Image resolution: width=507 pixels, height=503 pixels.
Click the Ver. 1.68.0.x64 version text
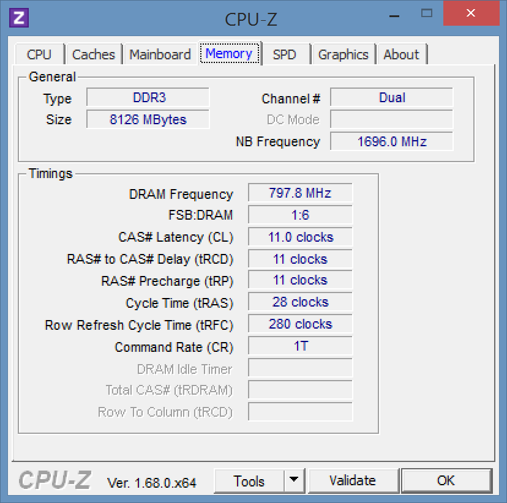pos(152,483)
